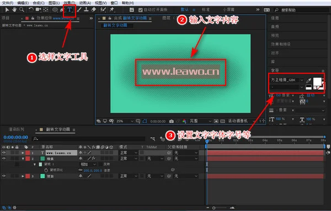The height and width of the screenshot is (211, 331).
Task: Hide layer 2 with its eye toggle
Action: [x=4, y=158]
